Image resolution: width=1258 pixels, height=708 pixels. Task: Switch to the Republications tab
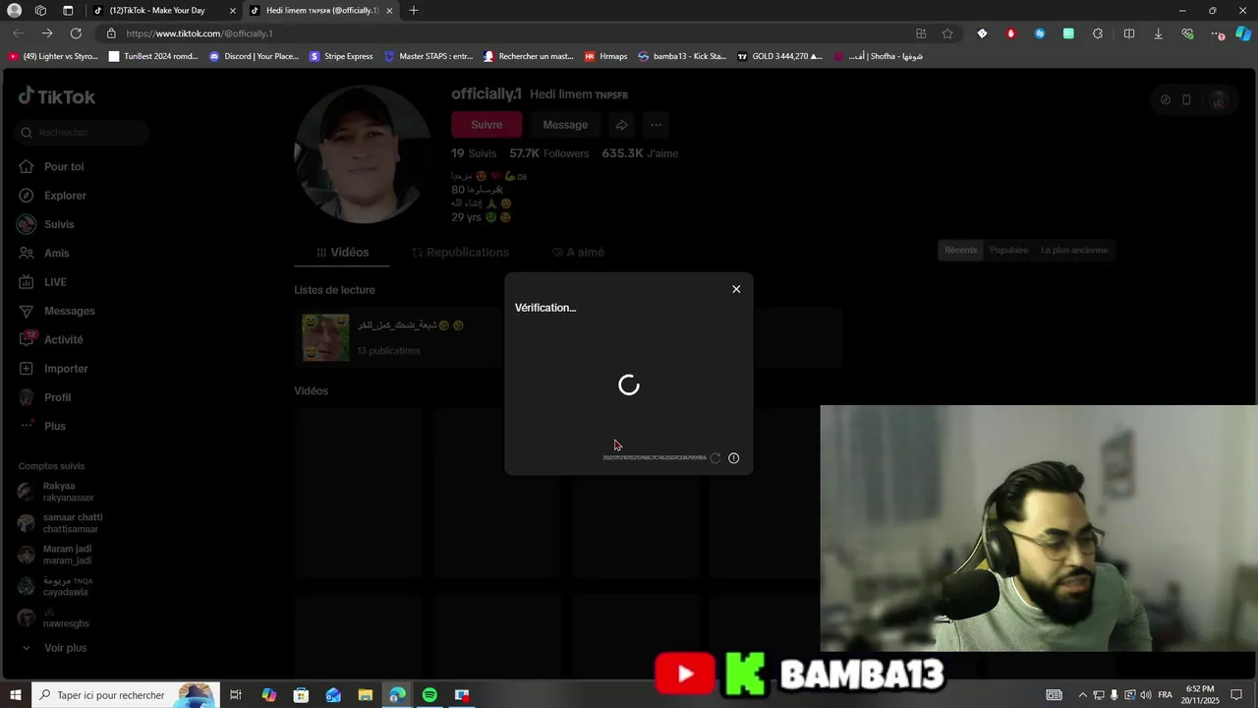[460, 253]
